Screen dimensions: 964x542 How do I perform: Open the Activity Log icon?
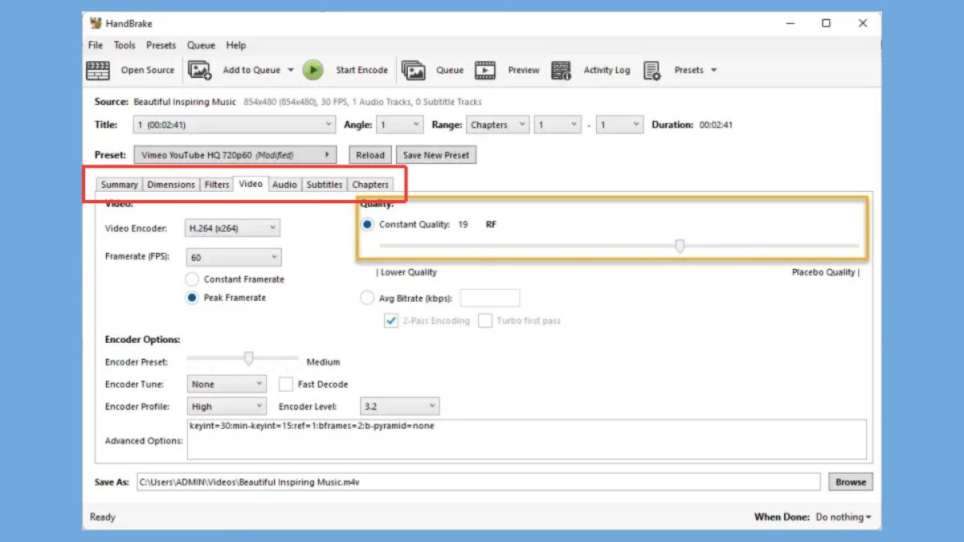click(562, 71)
